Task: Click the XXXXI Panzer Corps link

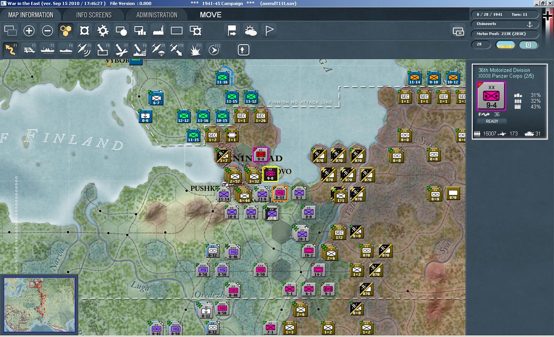Action: pyautogui.click(x=506, y=76)
